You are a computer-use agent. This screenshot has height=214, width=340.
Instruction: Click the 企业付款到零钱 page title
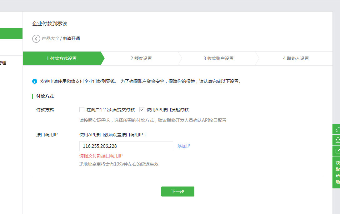point(50,24)
